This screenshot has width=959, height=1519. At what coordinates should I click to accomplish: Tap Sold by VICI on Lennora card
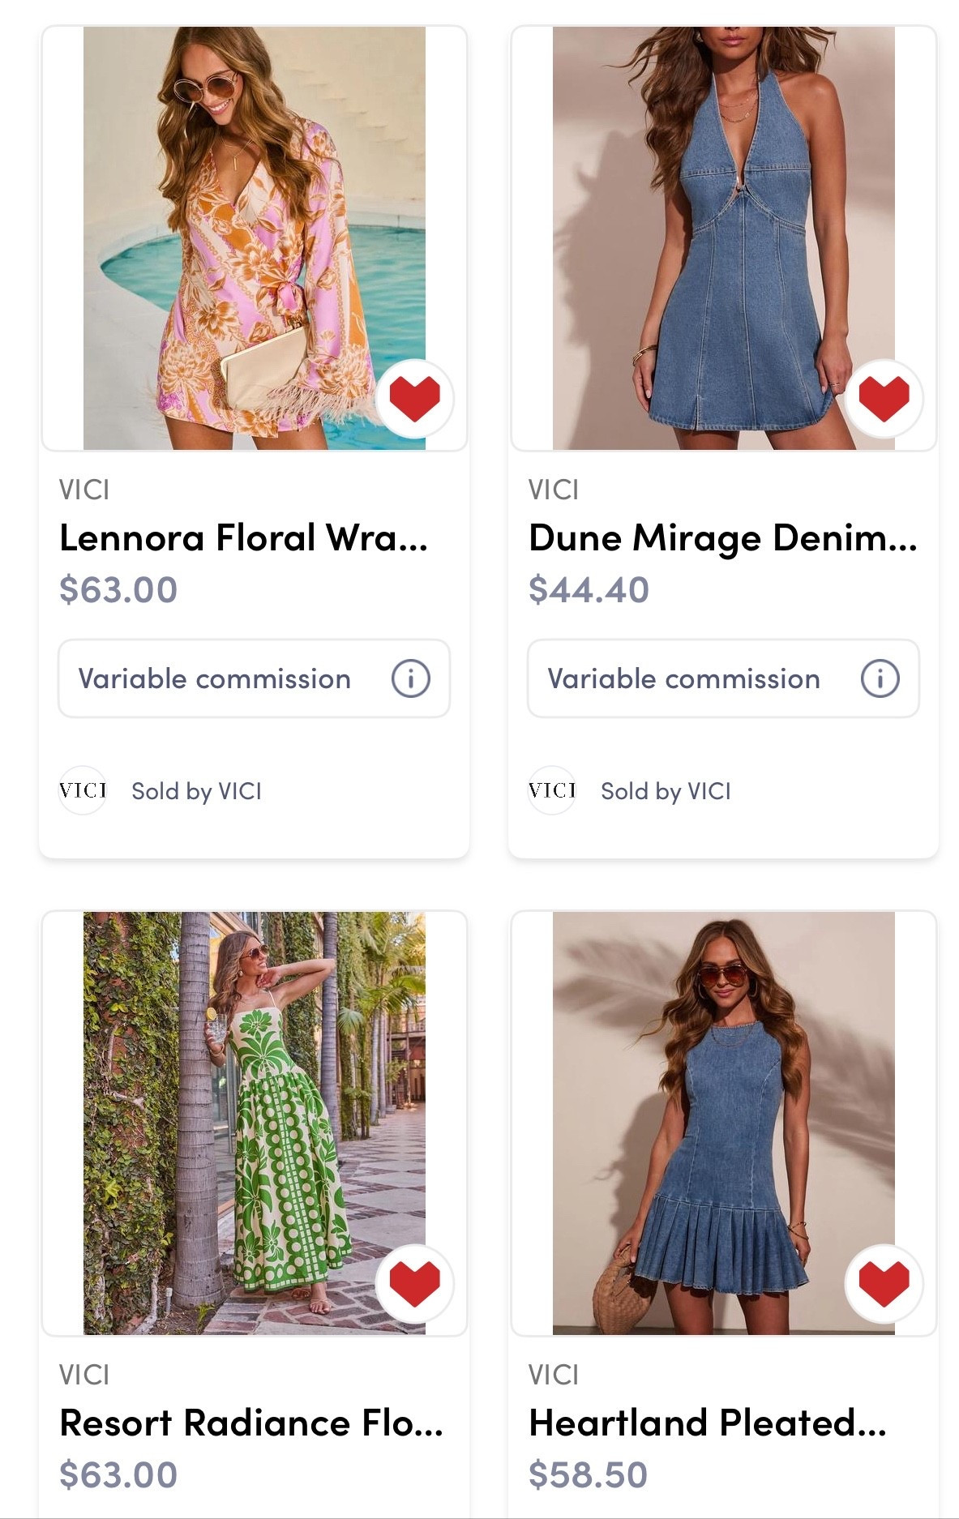(x=196, y=791)
